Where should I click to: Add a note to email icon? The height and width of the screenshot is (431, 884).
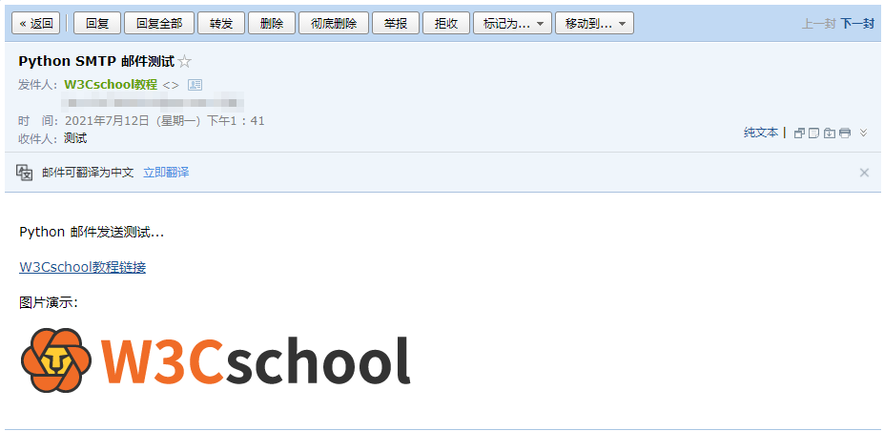click(x=813, y=133)
